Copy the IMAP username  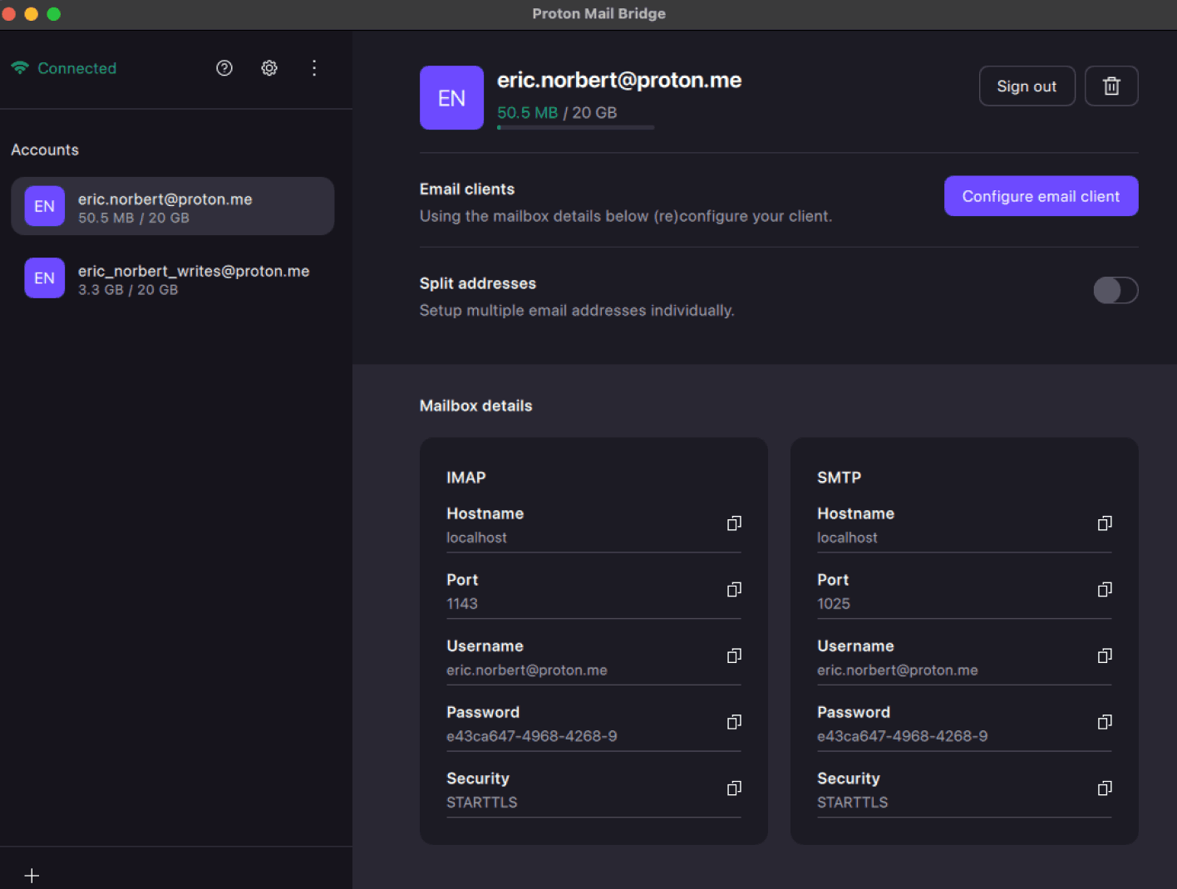734,656
